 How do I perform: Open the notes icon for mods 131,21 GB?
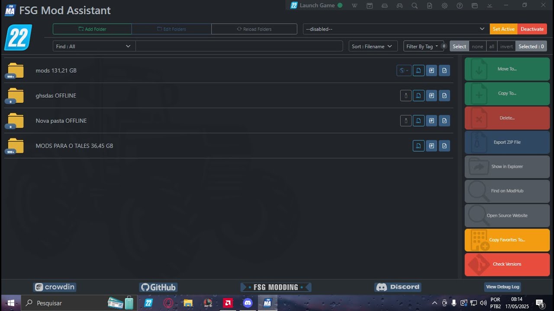point(432,70)
